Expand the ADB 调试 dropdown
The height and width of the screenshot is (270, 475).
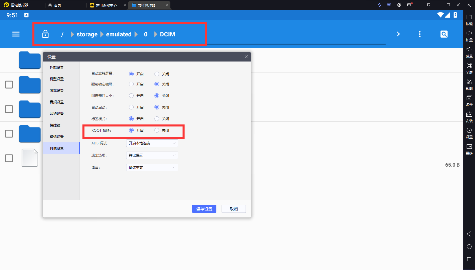pos(152,143)
